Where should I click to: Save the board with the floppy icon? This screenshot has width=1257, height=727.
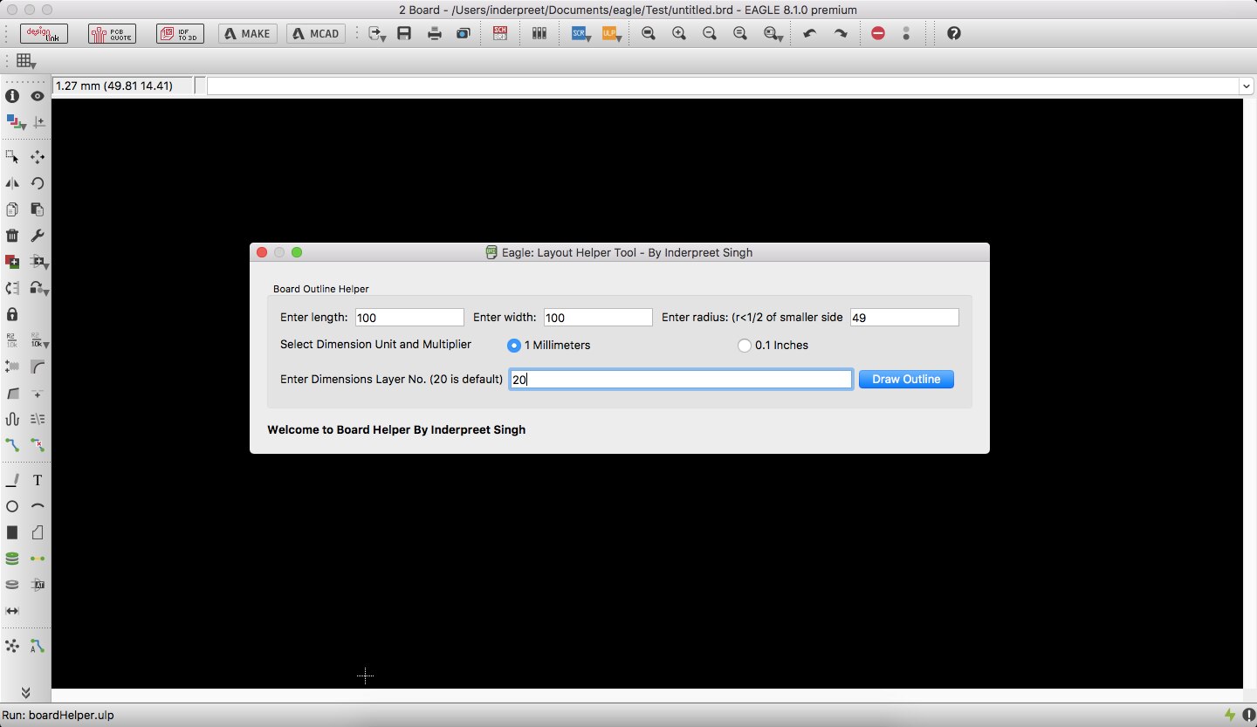point(404,33)
